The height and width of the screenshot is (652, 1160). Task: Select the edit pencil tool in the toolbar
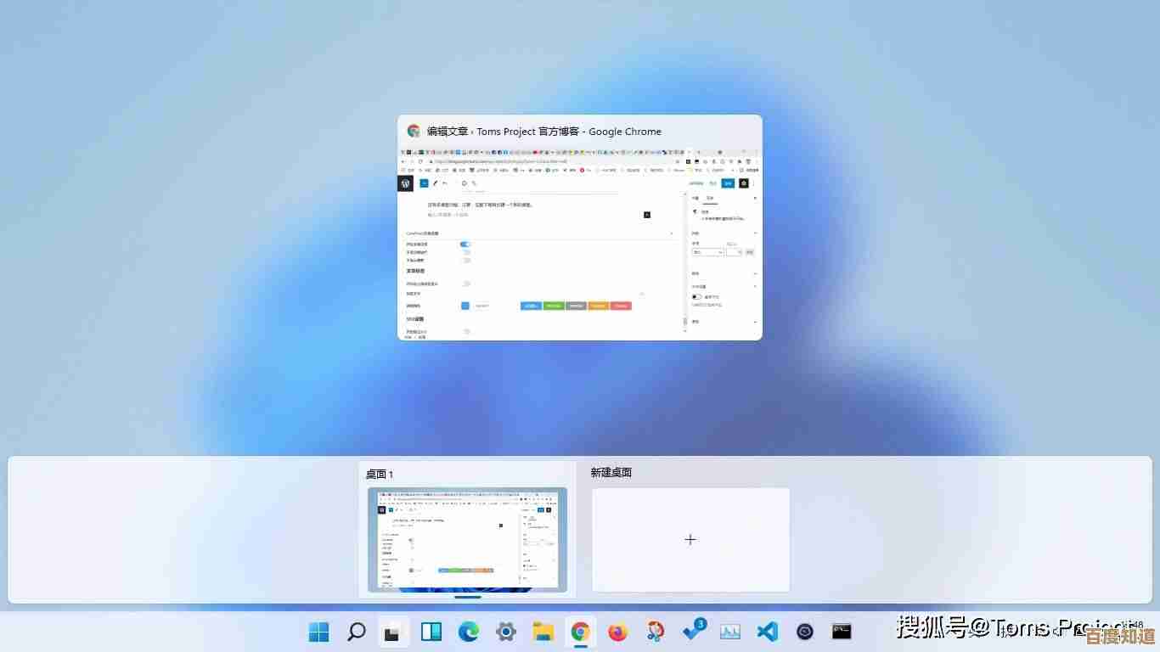[x=435, y=183]
